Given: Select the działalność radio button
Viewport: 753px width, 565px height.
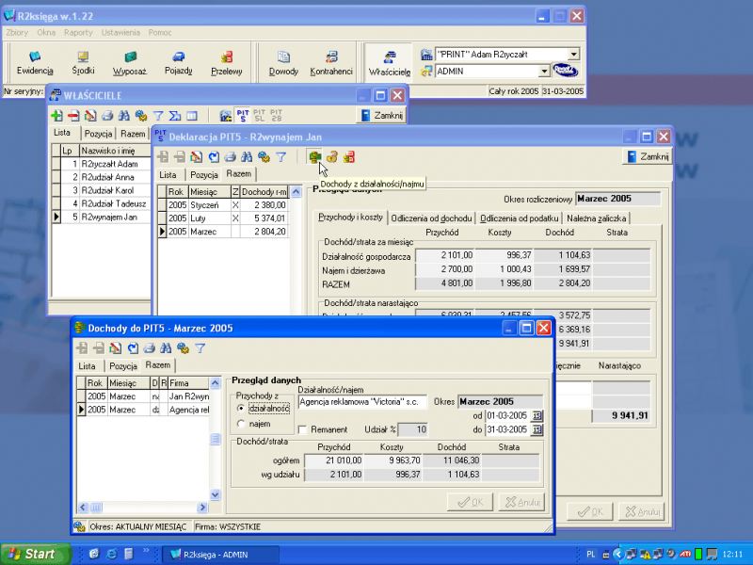Looking at the screenshot, I should pos(241,409).
